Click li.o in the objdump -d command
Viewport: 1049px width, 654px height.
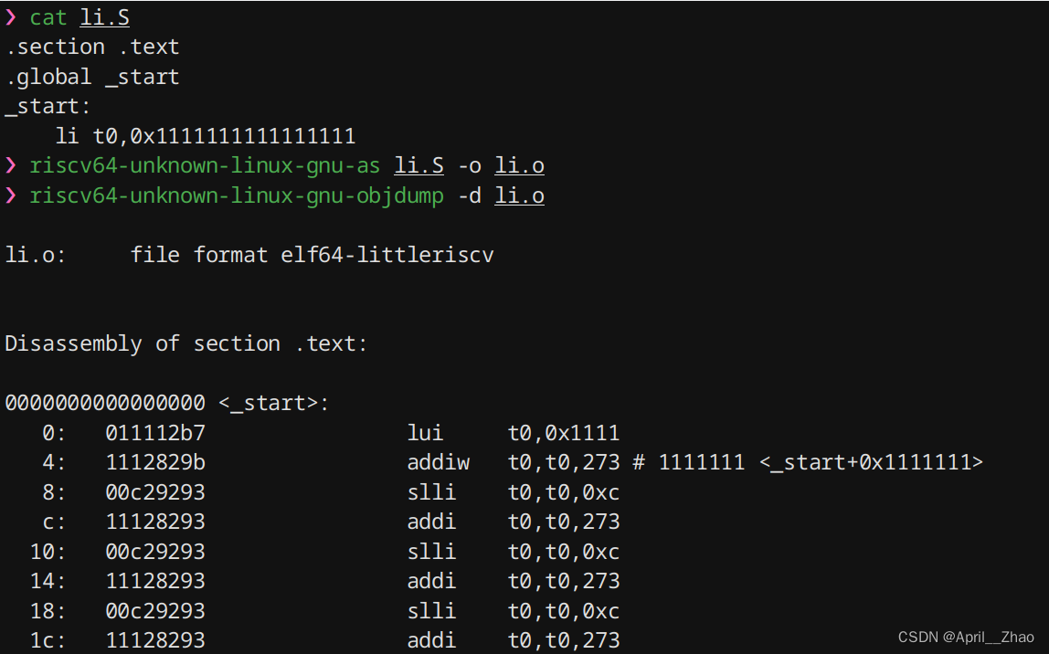[x=519, y=195]
